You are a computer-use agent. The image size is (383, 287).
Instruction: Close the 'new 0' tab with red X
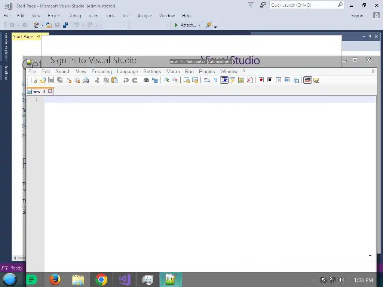point(50,91)
